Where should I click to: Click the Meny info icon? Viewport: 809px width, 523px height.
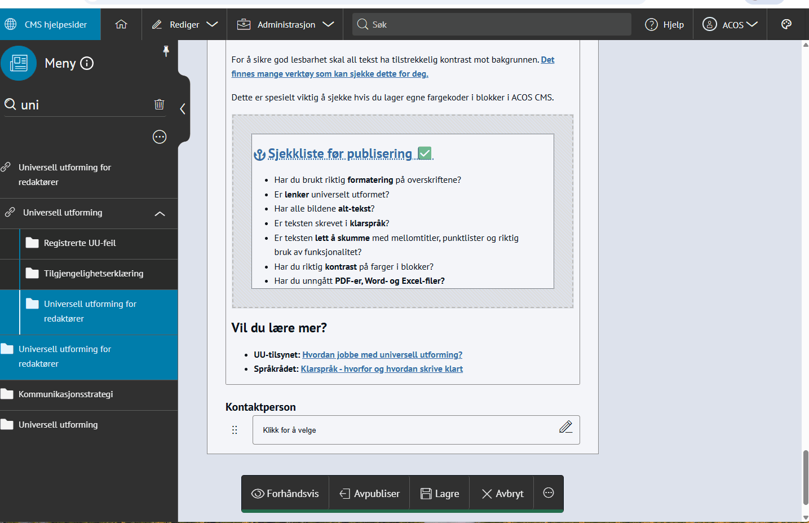pos(87,63)
